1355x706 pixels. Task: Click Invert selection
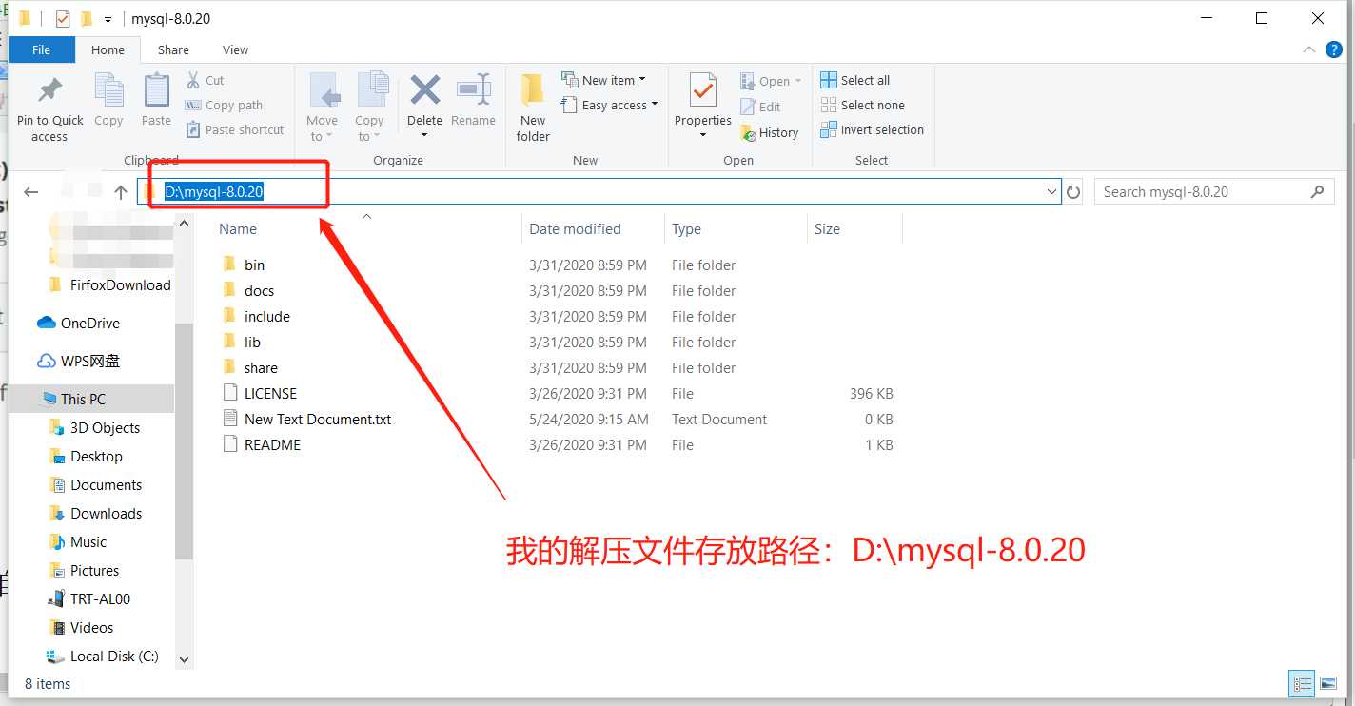click(872, 129)
